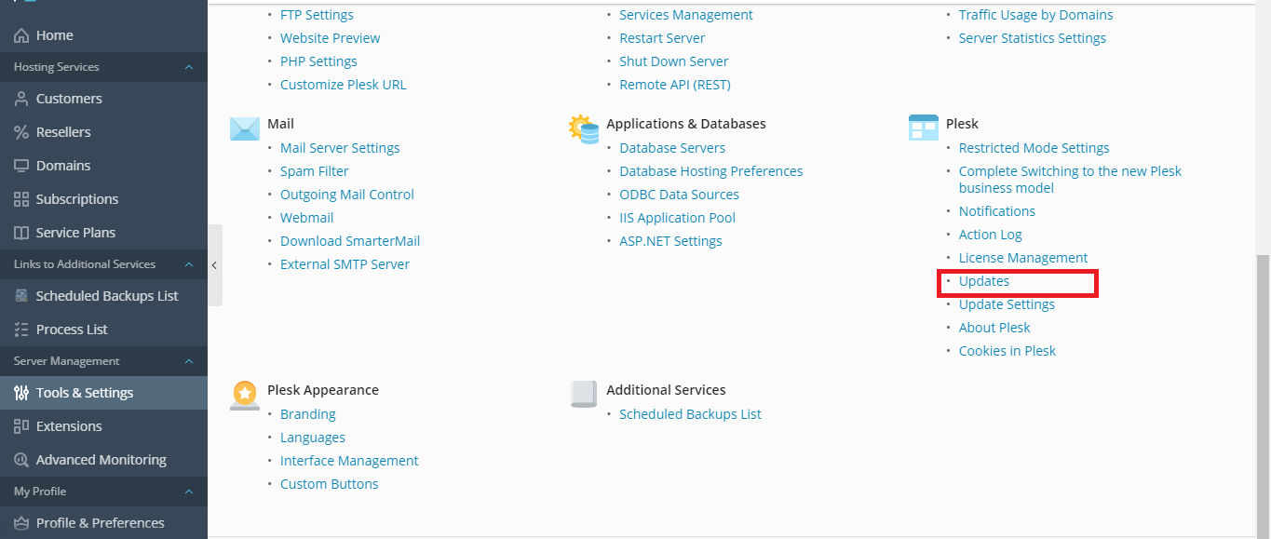Open the IIS Application Pool link

pos(677,218)
